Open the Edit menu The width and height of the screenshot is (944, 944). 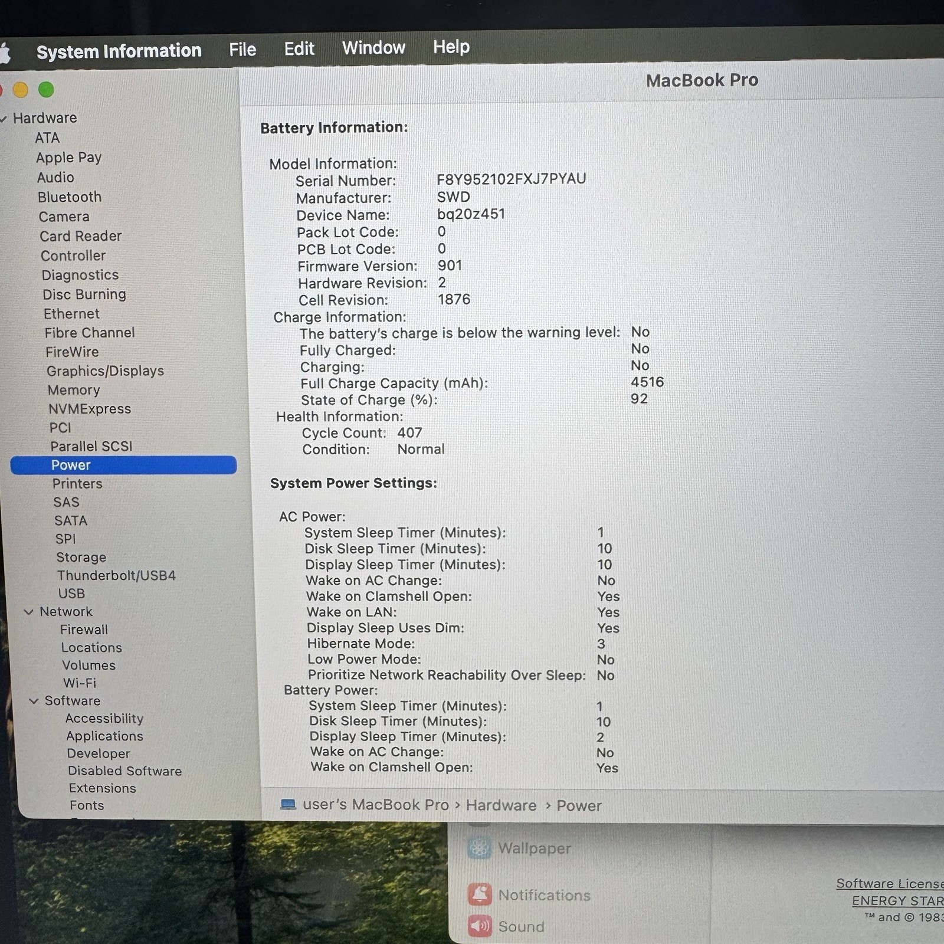[x=299, y=48]
